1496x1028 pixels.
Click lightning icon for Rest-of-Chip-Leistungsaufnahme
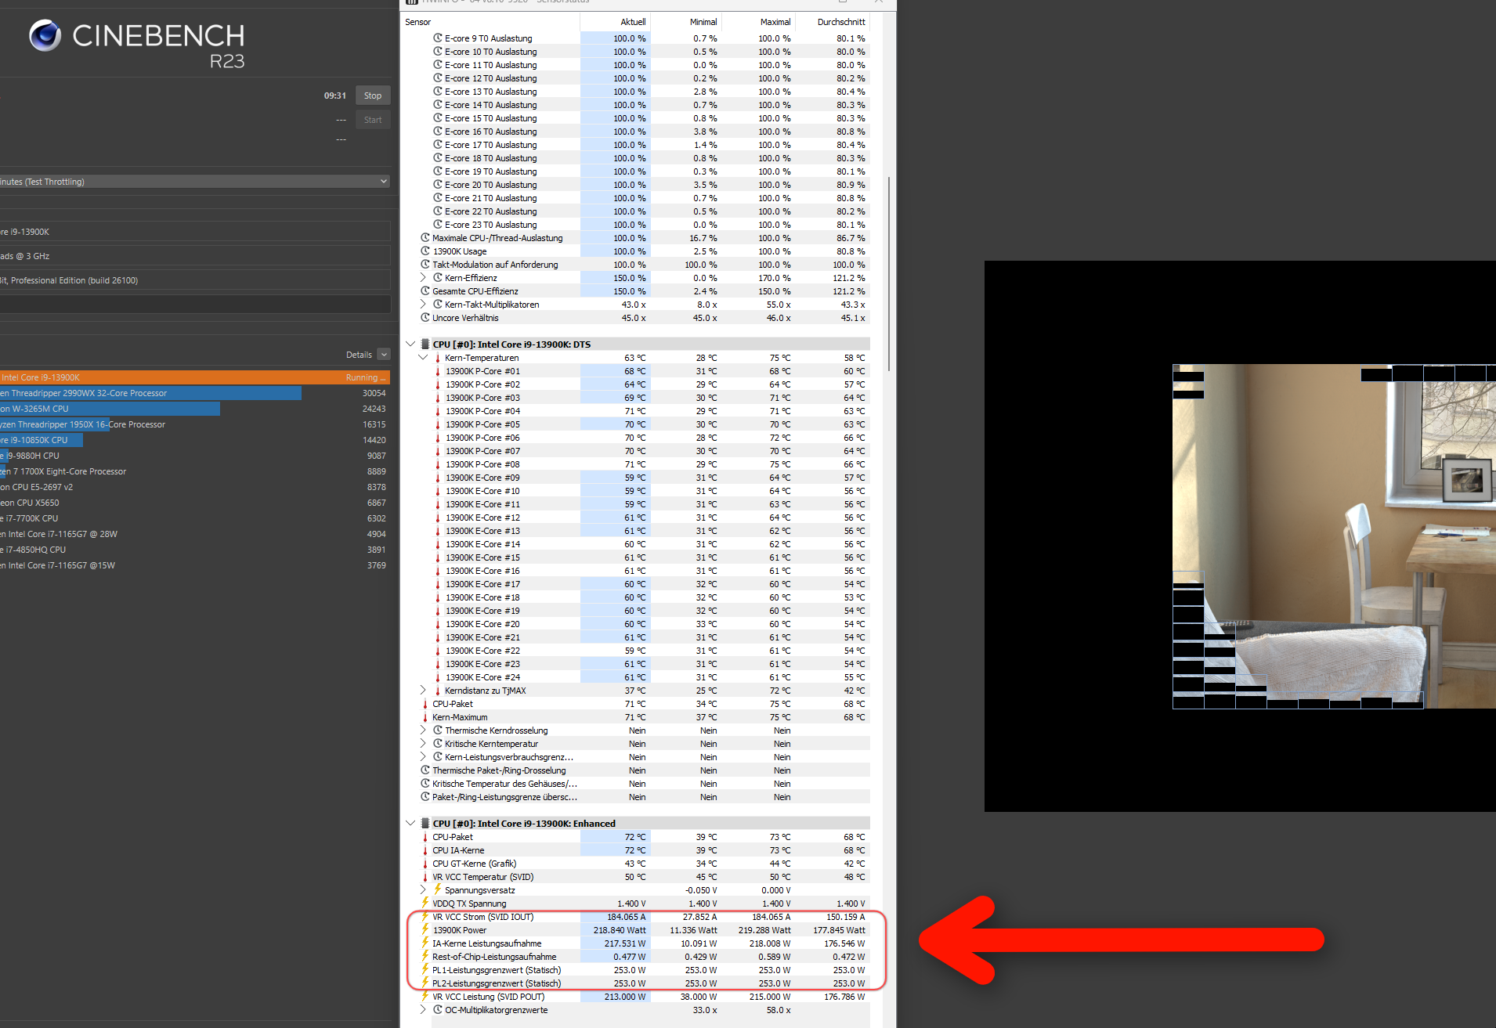(425, 956)
